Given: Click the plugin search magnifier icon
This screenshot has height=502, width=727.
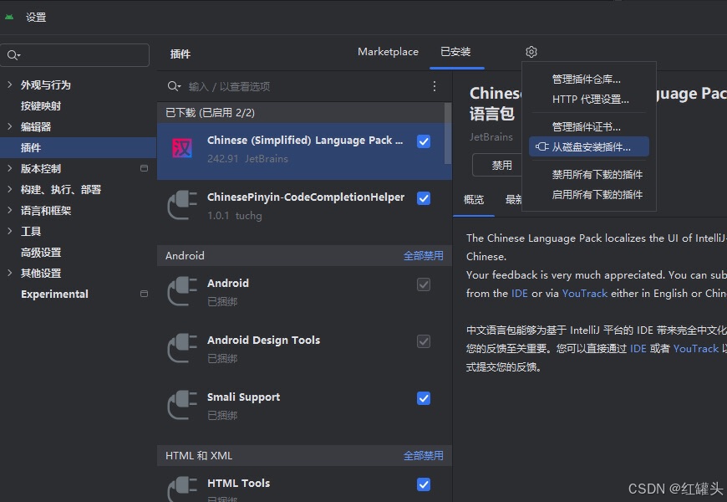Looking at the screenshot, I should (x=174, y=86).
